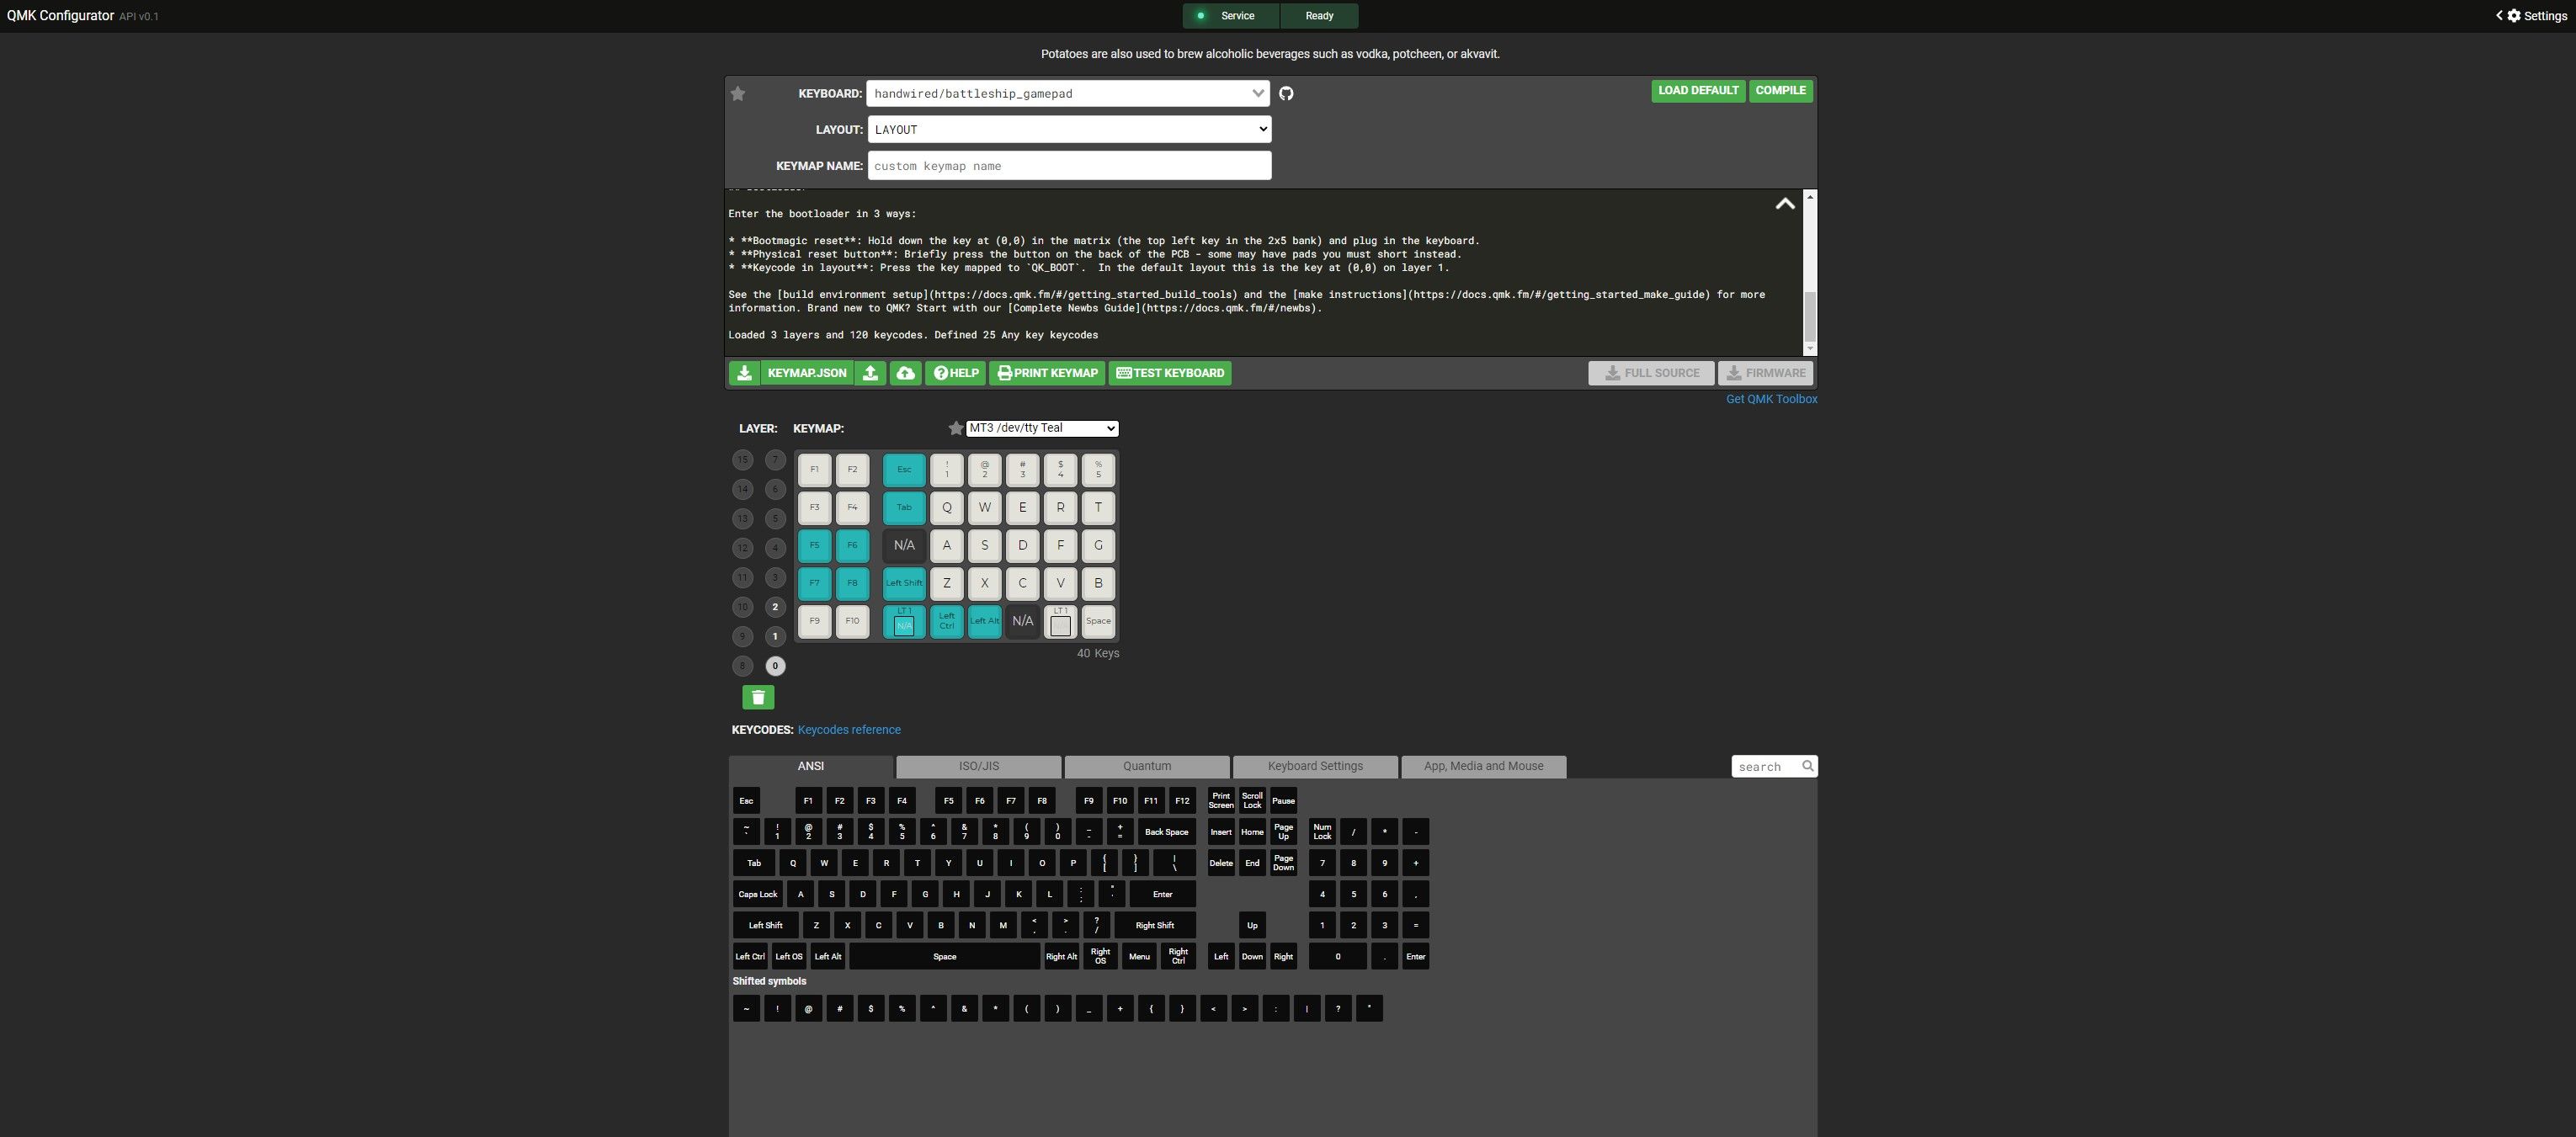Open the keyboard's GitHub repository
This screenshot has height=1137, width=2576.
click(1286, 92)
